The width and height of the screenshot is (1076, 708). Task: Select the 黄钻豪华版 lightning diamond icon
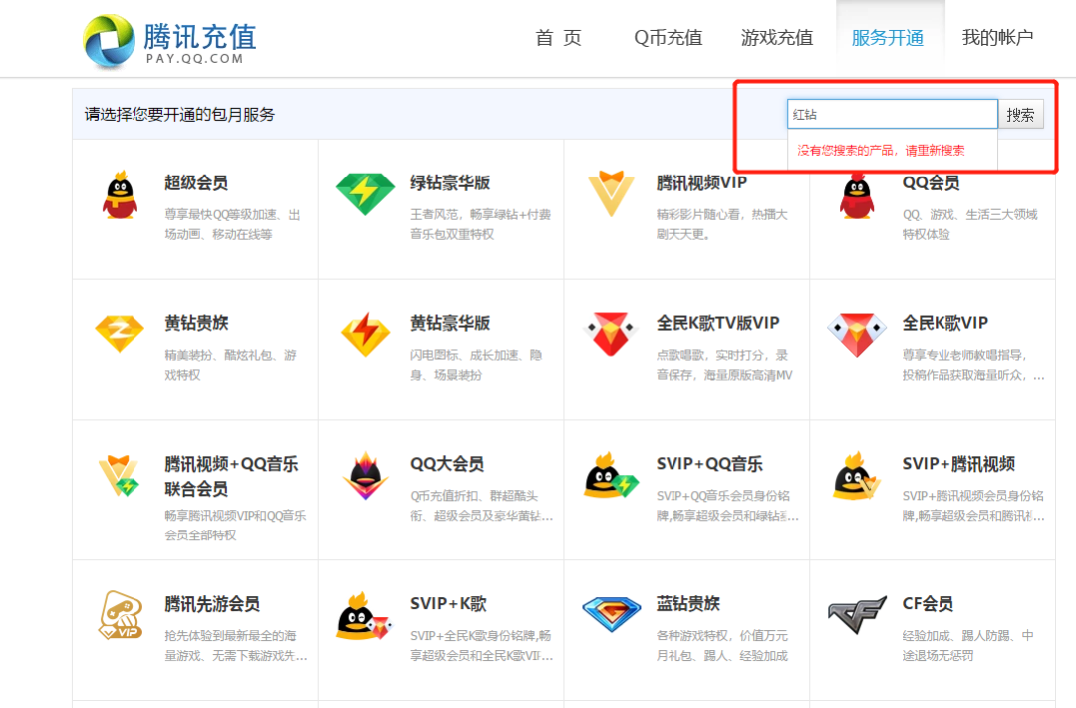365,334
